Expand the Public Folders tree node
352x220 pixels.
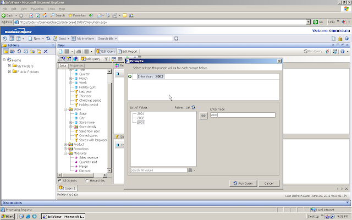[x=9, y=71]
